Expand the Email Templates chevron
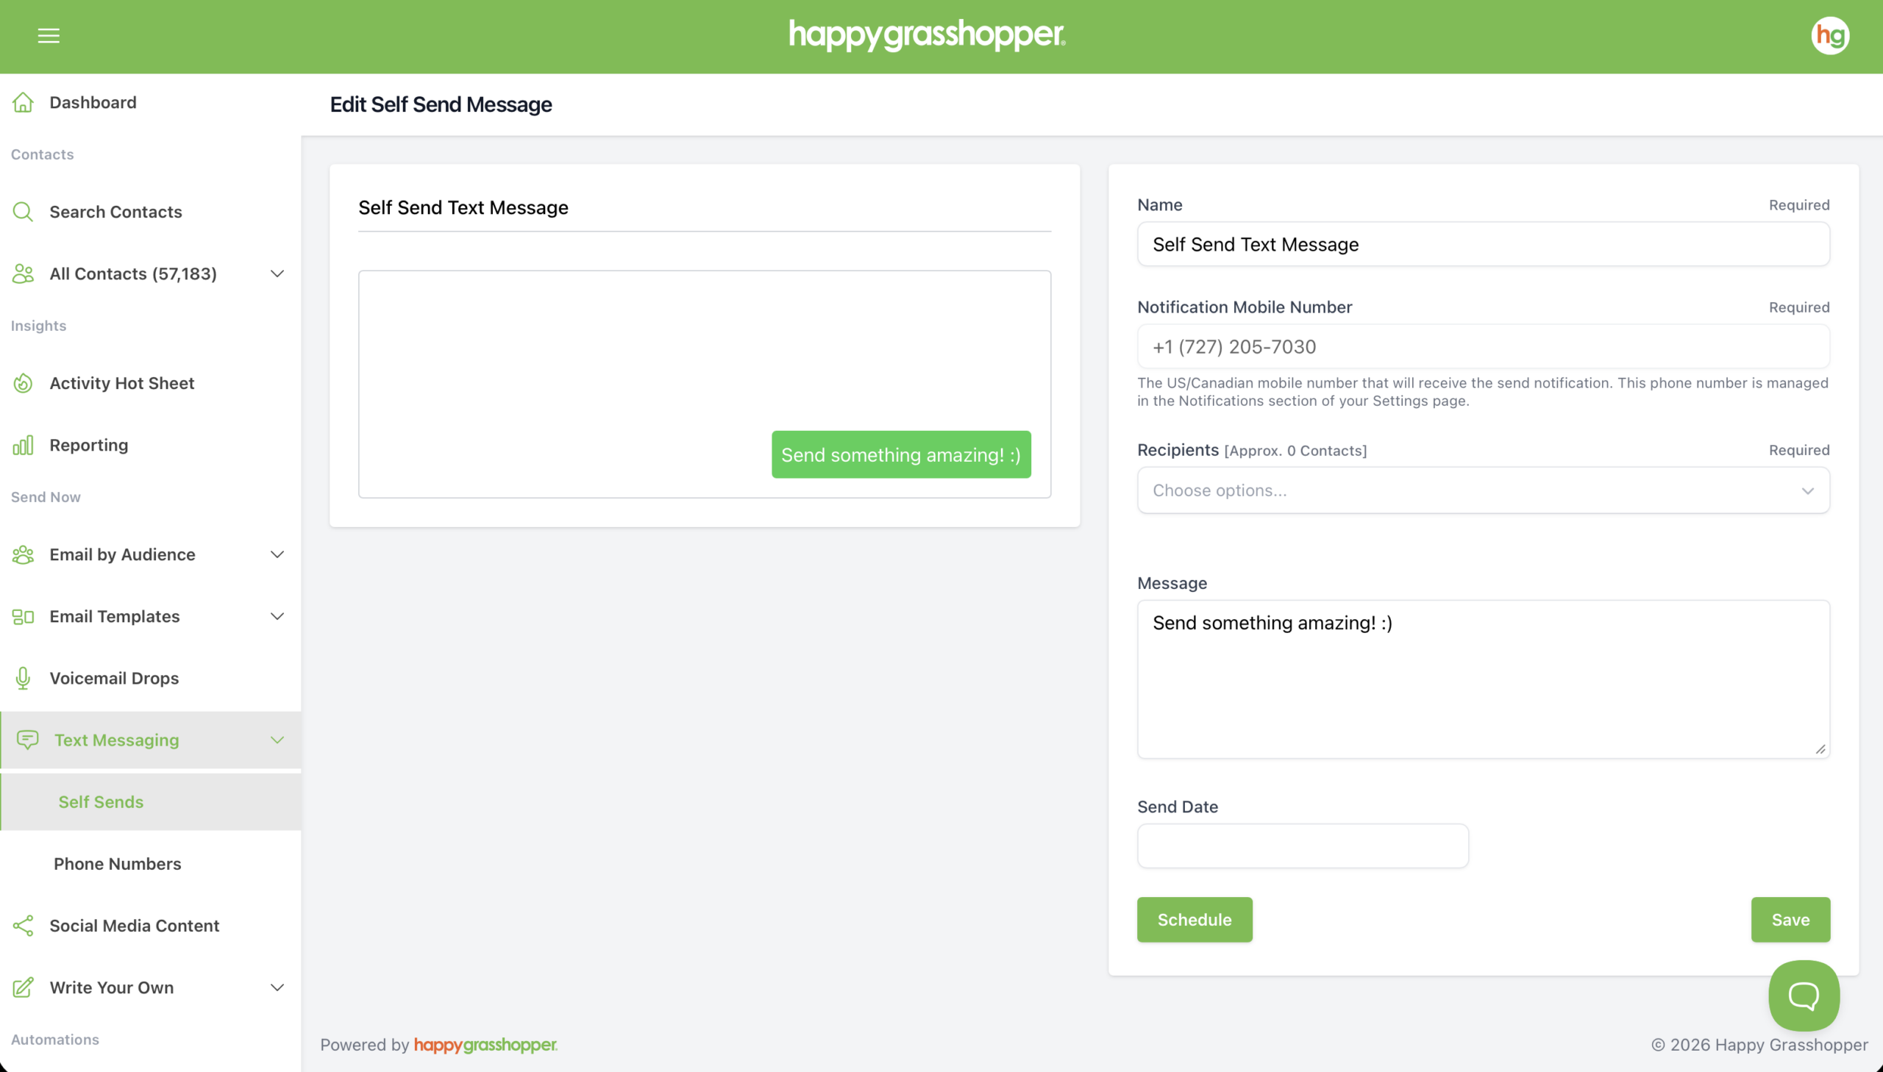The height and width of the screenshot is (1072, 1883). tap(277, 616)
